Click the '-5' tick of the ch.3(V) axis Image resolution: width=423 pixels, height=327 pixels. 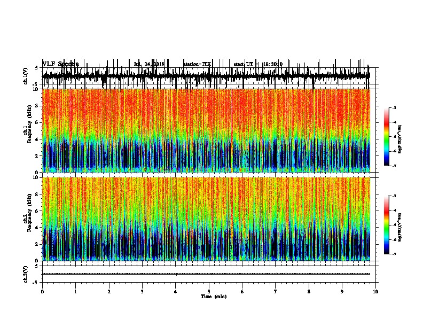(x=36, y=283)
